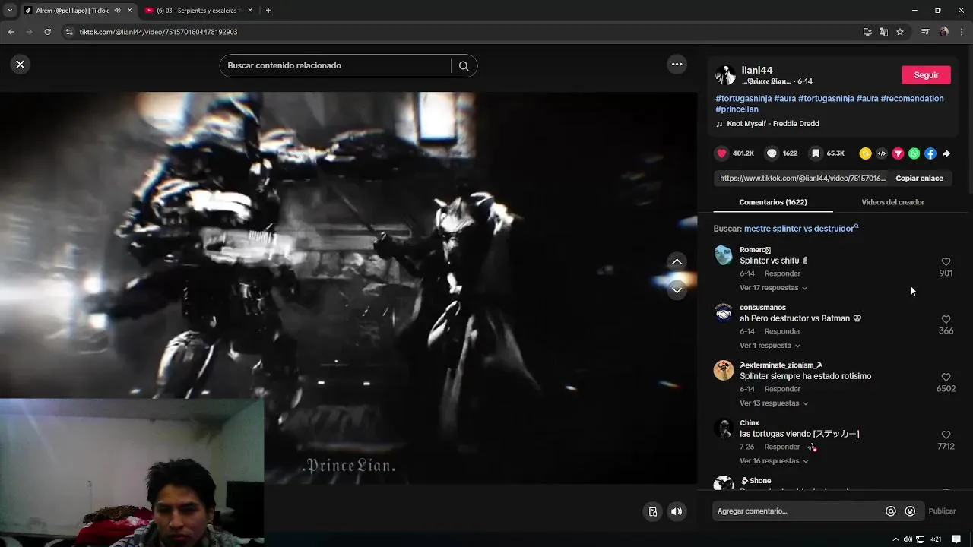Image resolution: width=973 pixels, height=547 pixels.
Task: Open more share options arrow
Action: (x=946, y=153)
